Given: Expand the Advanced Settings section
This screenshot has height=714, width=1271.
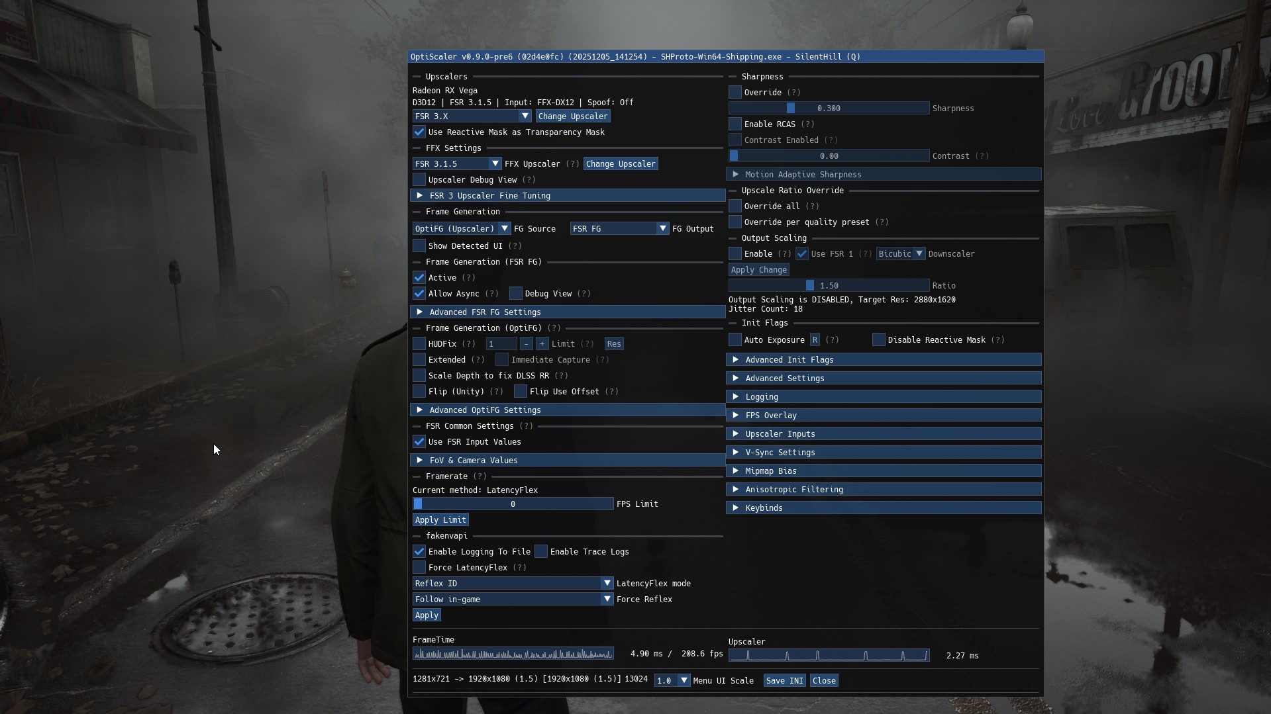Looking at the screenshot, I should [884, 379].
